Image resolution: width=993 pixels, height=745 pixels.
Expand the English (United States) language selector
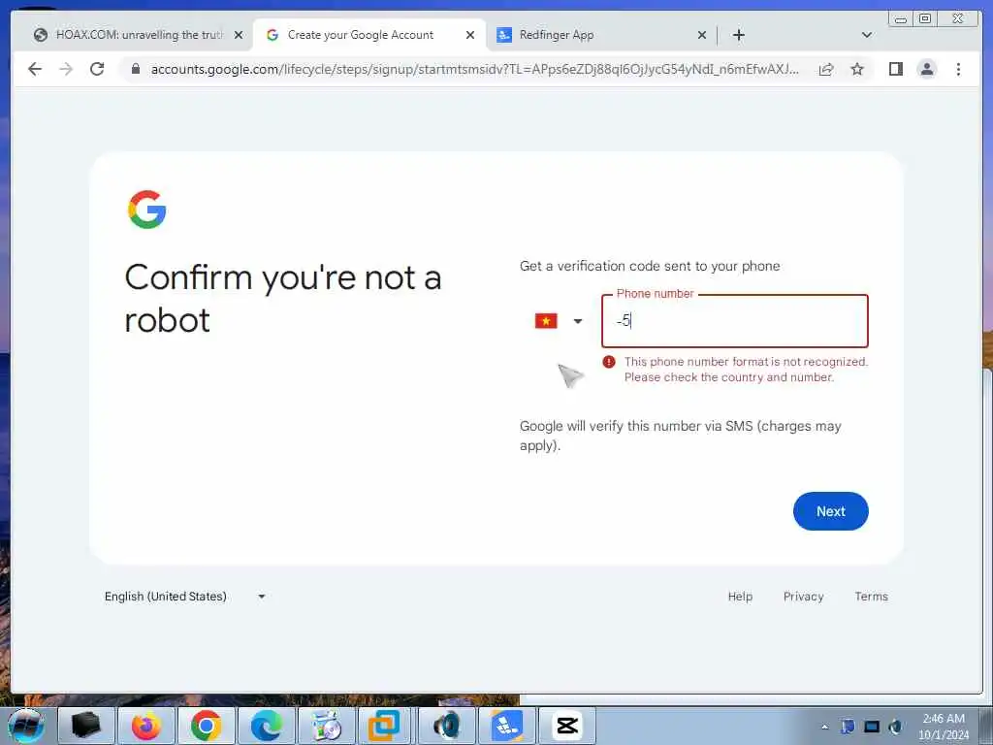185,597
